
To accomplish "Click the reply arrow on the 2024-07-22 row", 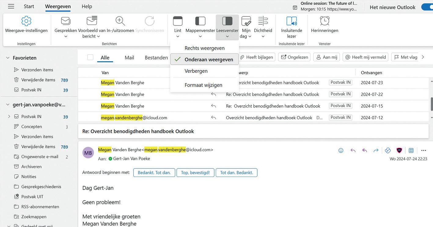I will tap(213, 94).
